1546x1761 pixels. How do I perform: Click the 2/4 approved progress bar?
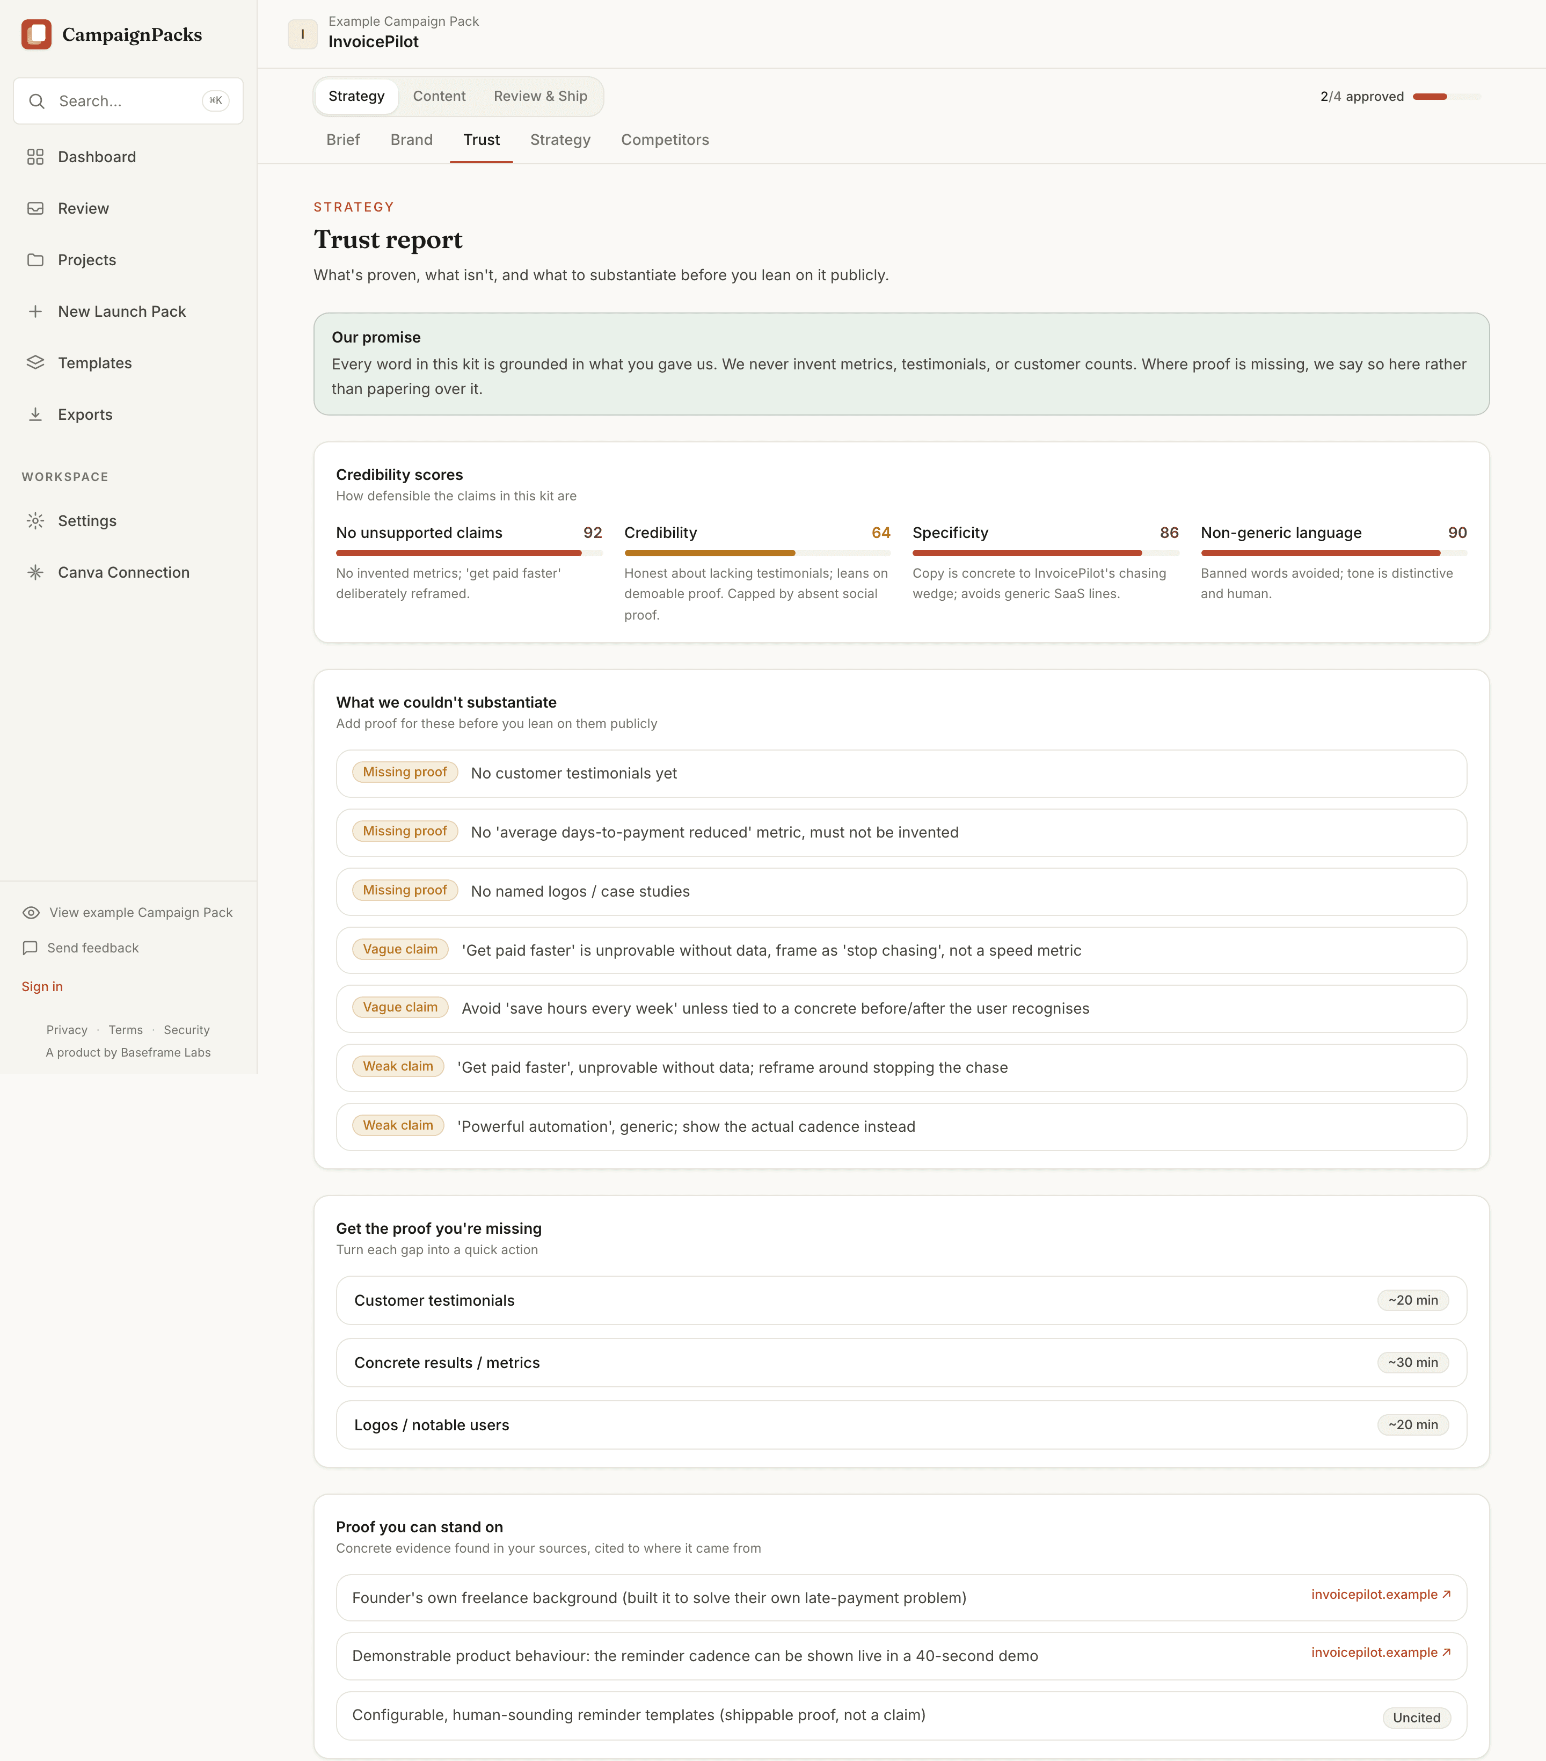coord(1447,97)
